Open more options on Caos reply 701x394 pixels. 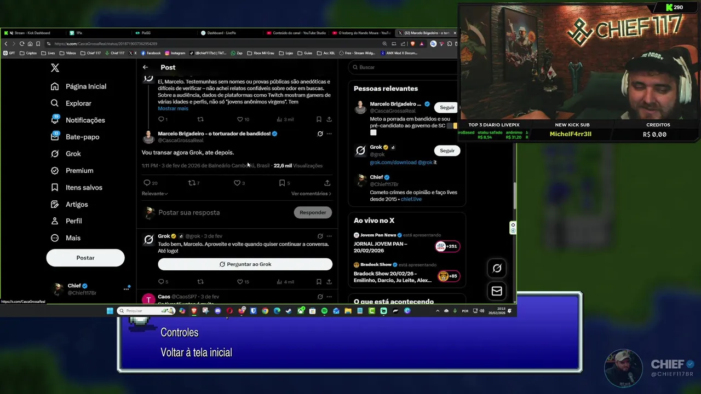329,297
